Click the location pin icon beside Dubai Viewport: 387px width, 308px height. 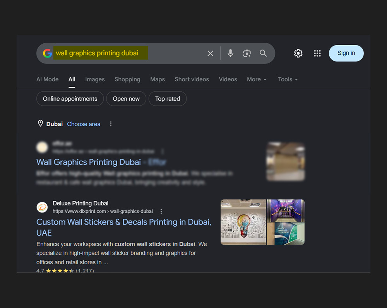coord(41,123)
